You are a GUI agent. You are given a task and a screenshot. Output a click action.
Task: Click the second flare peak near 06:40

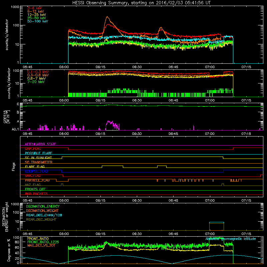point(161,27)
